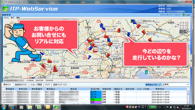Zoom in map with plus button
This screenshot has height=110, width=195.
pos(183,32)
